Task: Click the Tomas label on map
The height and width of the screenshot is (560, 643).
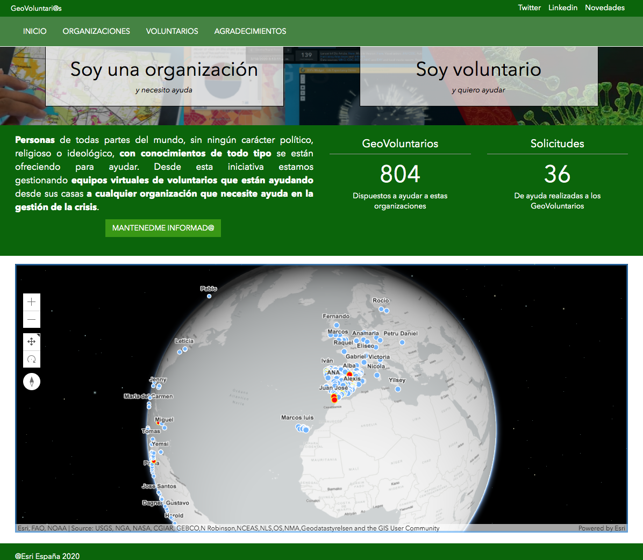Action: click(x=151, y=431)
